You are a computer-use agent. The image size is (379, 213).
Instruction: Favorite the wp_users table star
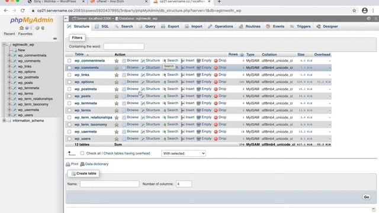[117, 139]
